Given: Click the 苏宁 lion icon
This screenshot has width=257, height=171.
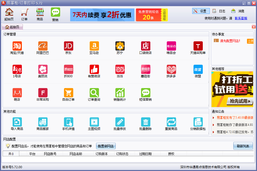Looking at the screenshot, I should tap(120, 48).
